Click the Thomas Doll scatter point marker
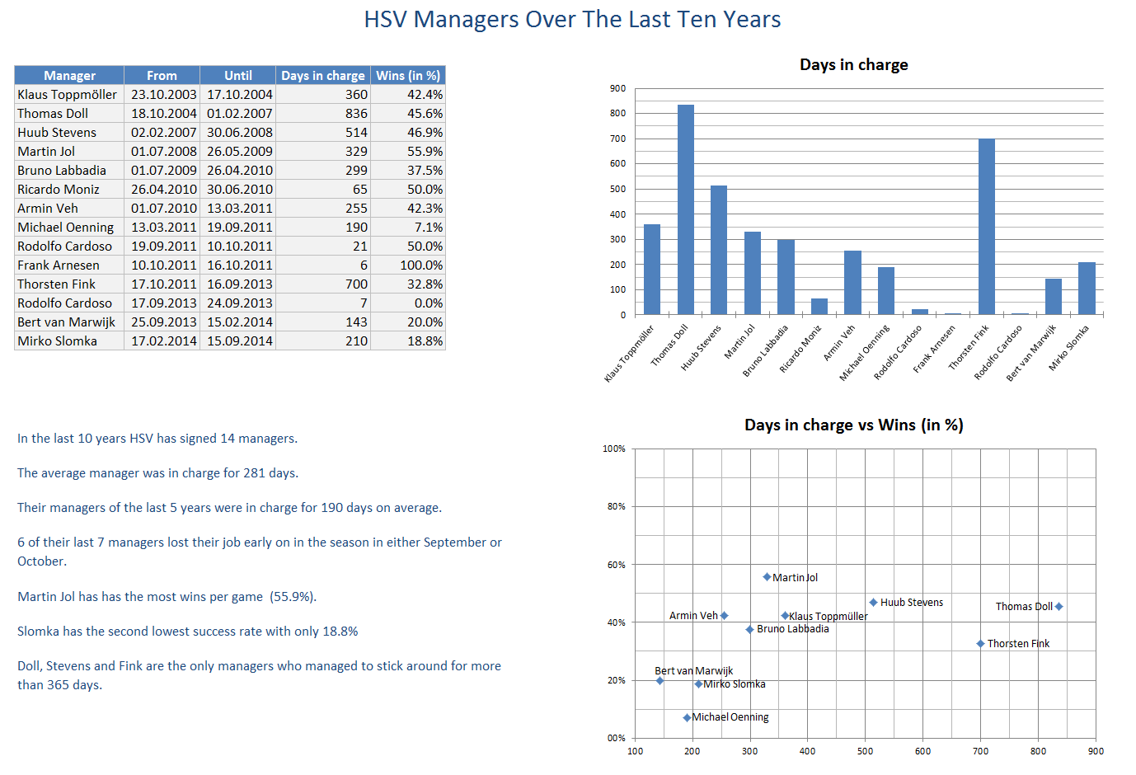The width and height of the screenshot is (1136, 775). 1059,606
